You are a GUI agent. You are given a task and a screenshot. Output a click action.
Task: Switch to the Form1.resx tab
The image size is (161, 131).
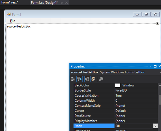(x=10, y=2)
